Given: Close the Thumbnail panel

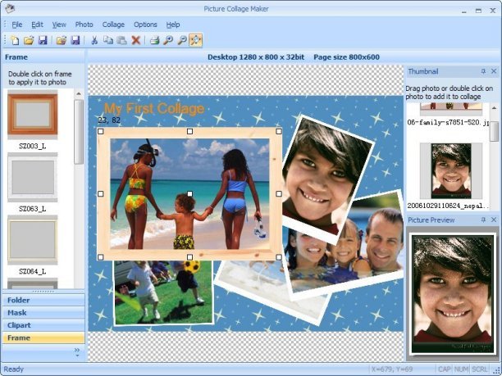Looking at the screenshot, I should point(494,71).
